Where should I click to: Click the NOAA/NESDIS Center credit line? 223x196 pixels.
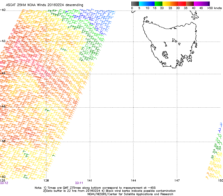pyautogui.click(x=130, y=194)
